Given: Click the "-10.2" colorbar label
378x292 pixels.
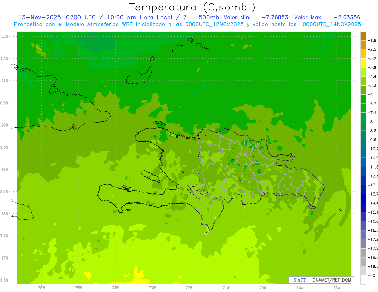Looking at the screenshot, I should 372,149.
